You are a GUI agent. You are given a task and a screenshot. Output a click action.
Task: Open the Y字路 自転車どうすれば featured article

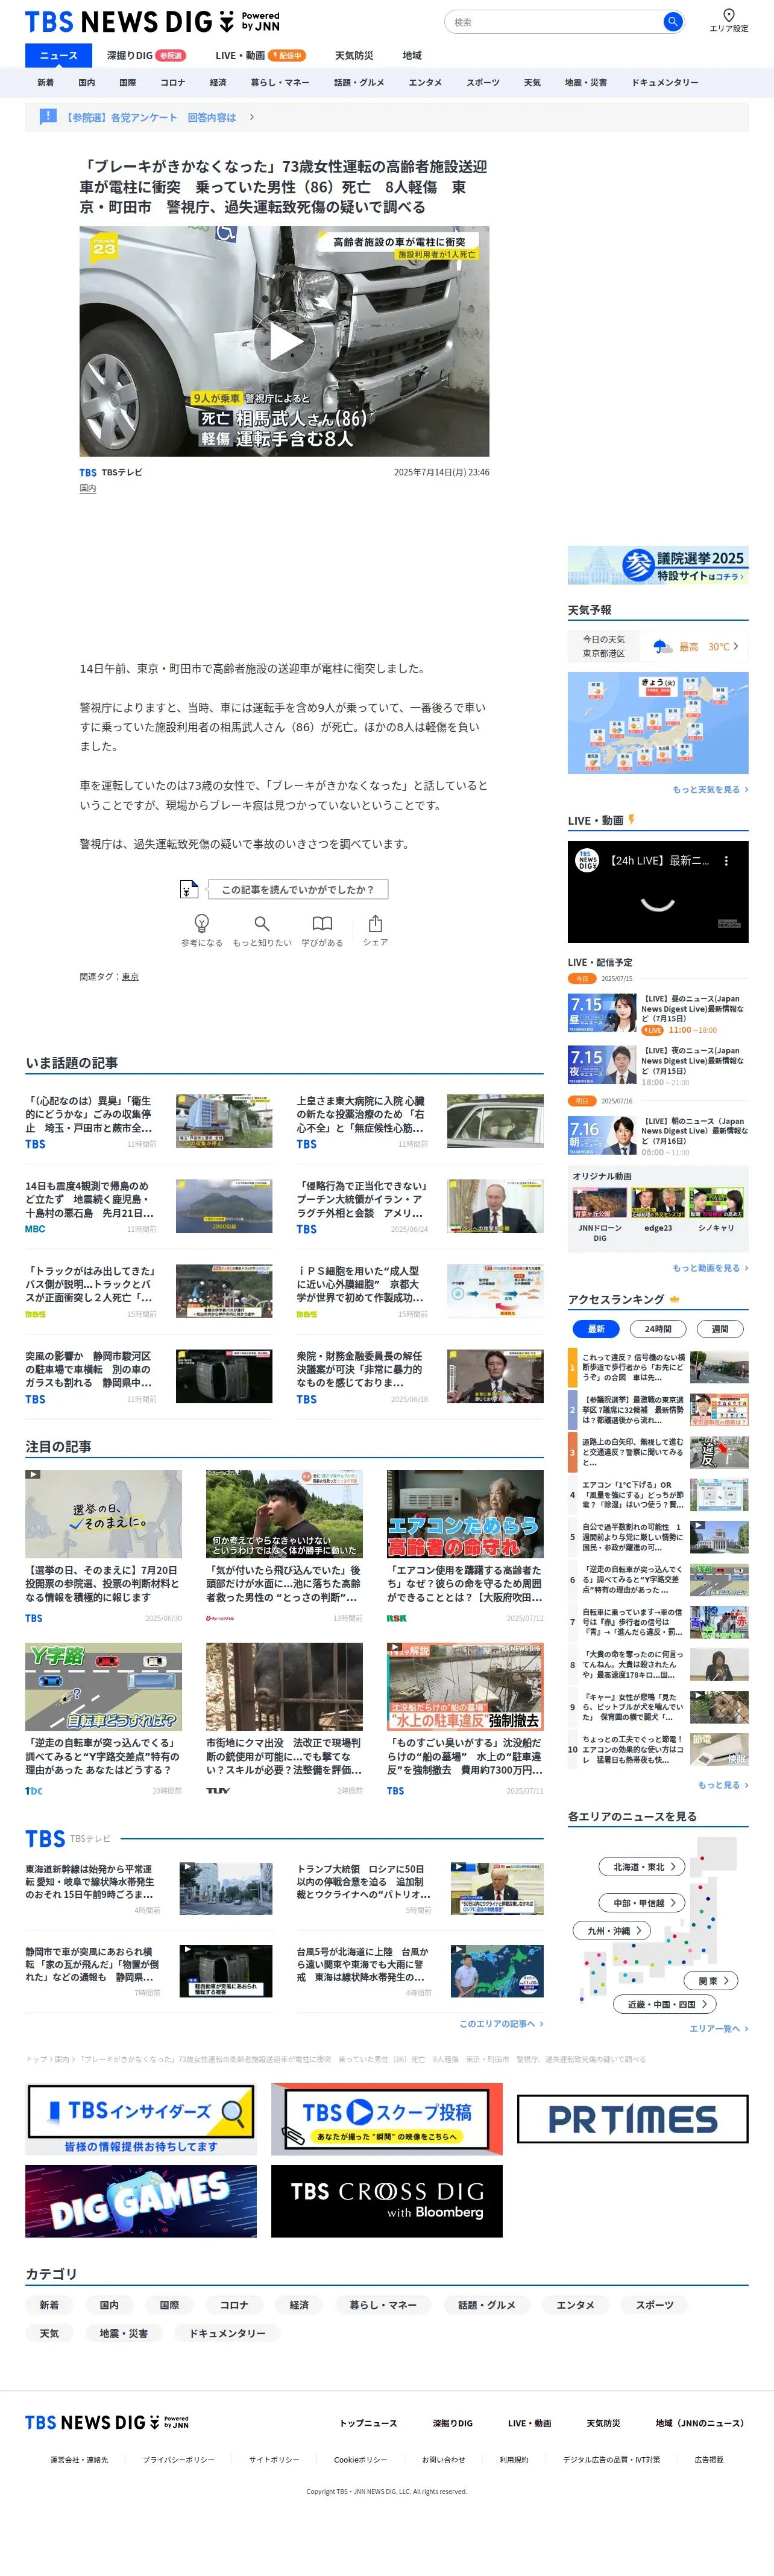[104, 1719]
